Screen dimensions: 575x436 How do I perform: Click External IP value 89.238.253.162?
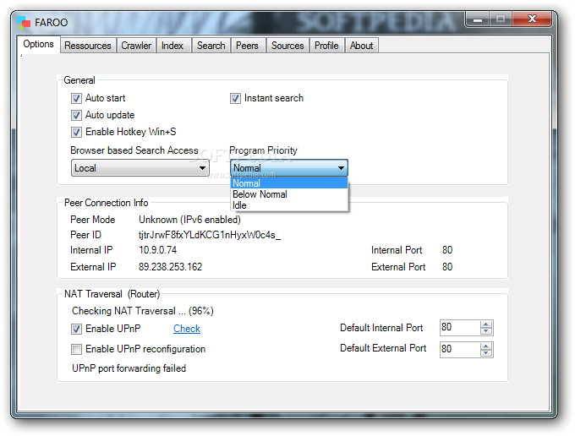click(x=171, y=267)
